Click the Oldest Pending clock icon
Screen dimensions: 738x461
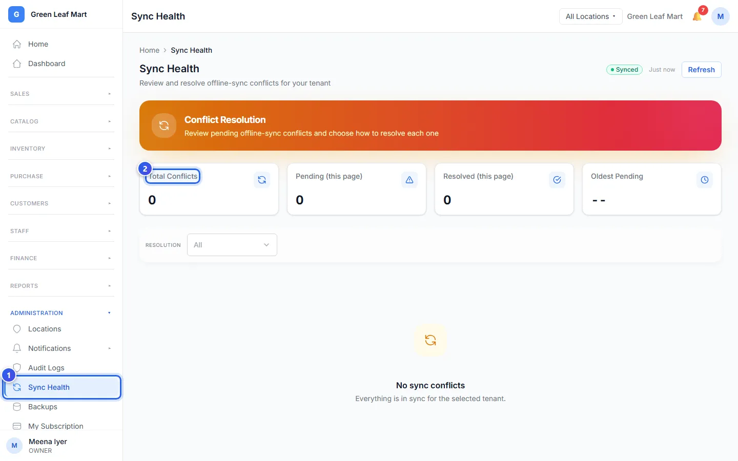pyautogui.click(x=705, y=180)
